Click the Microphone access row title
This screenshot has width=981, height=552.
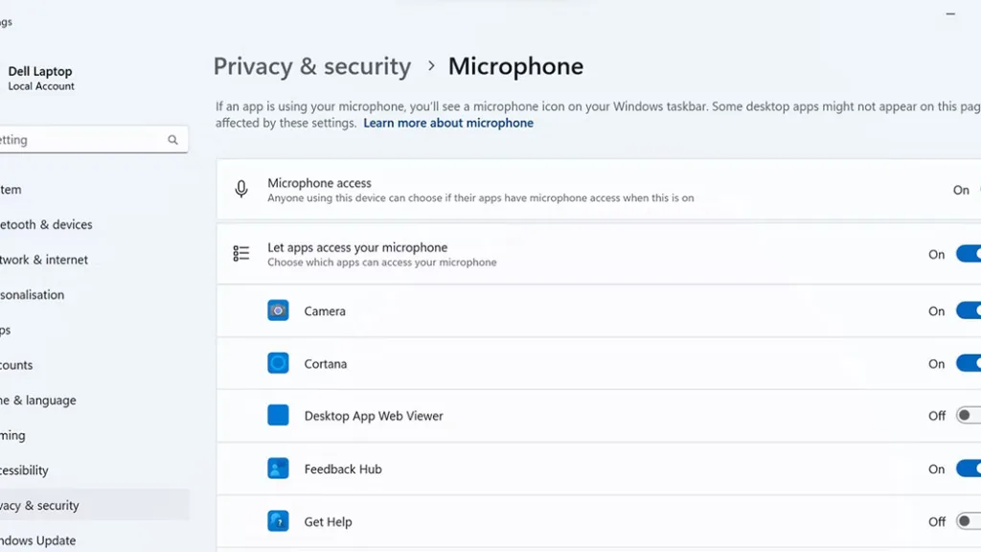[x=319, y=183]
